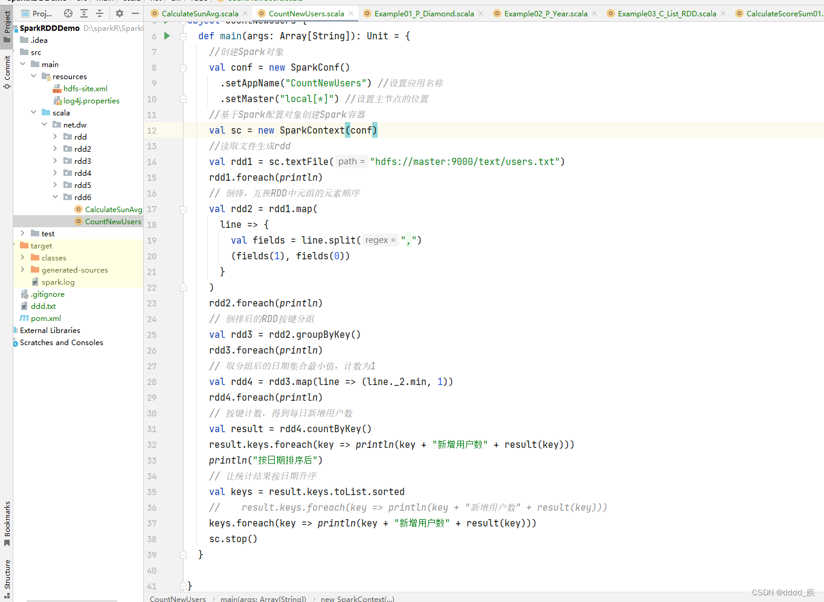Close the CalculateSunAvg.scala tab
Screen dimensions: 824x602
click(245, 13)
